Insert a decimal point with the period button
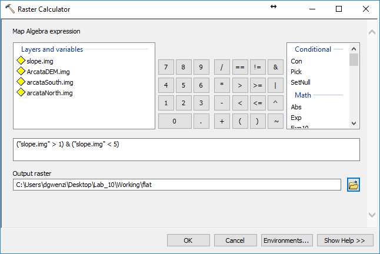The height and width of the screenshot is (254, 380). click(x=201, y=121)
